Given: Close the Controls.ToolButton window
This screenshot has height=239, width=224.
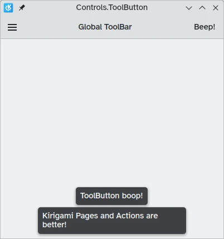Looking at the screenshot, I should point(216,8).
